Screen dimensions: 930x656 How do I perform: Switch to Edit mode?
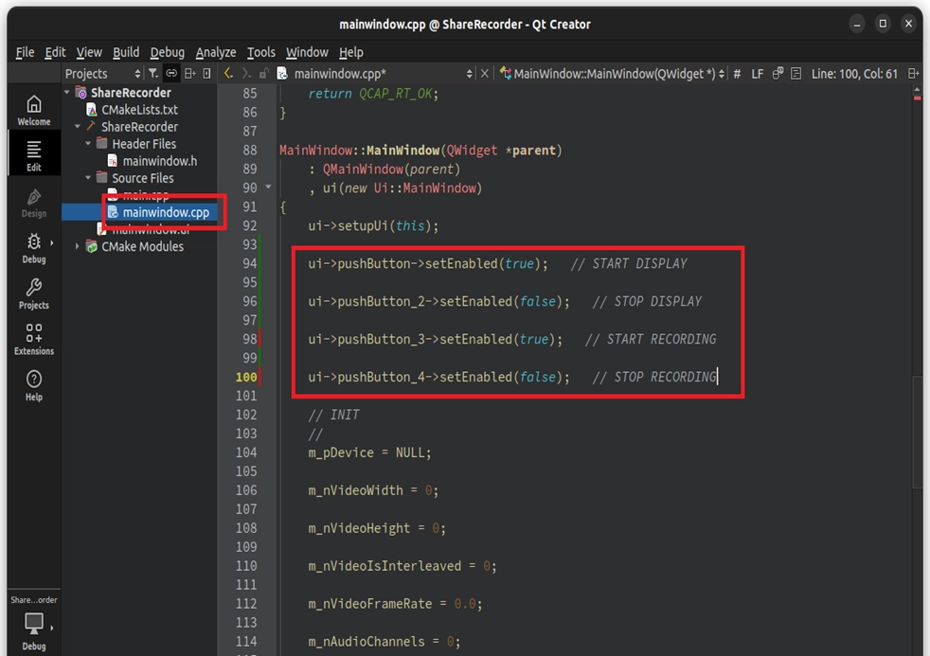(x=34, y=155)
